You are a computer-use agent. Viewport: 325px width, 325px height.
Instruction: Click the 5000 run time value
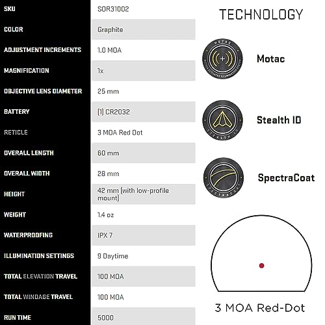click(x=105, y=318)
